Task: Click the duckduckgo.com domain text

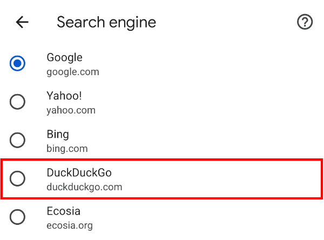Action: (85, 187)
